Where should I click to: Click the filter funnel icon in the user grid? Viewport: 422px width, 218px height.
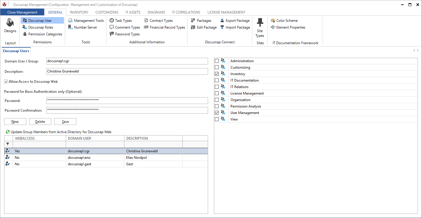click(x=8, y=144)
